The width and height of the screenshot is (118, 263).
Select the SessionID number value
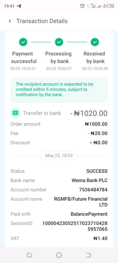click(x=75, y=226)
